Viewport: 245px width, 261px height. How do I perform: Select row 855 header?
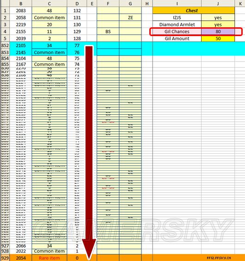pos(5,64)
